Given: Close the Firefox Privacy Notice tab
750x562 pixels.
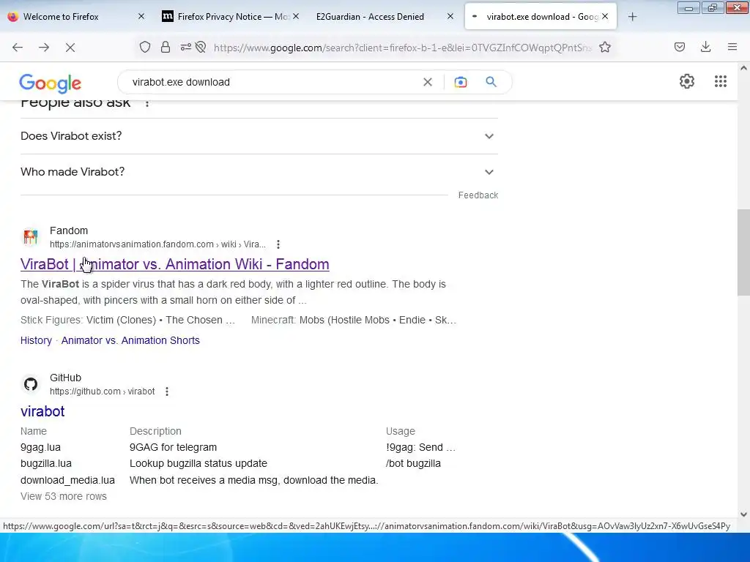Looking at the screenshot, I should pos(296,17).
